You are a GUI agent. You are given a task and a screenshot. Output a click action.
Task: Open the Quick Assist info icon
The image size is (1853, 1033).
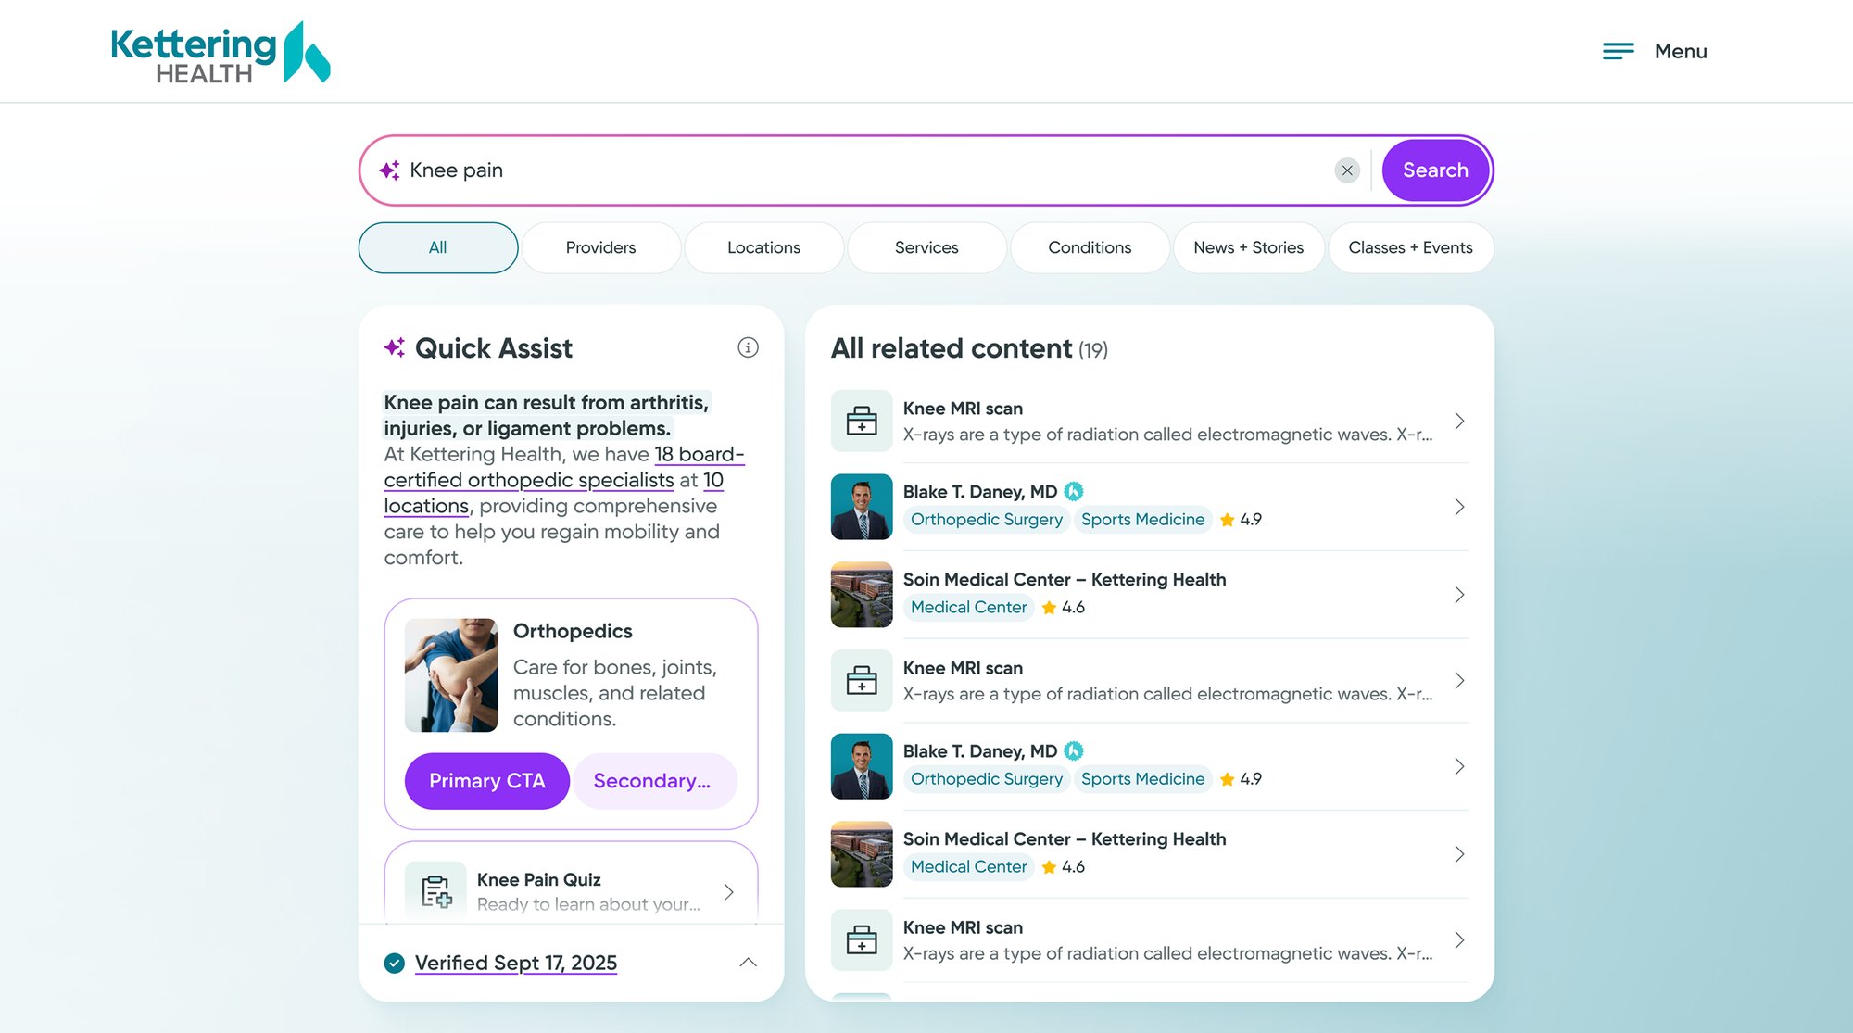point(748,347)
